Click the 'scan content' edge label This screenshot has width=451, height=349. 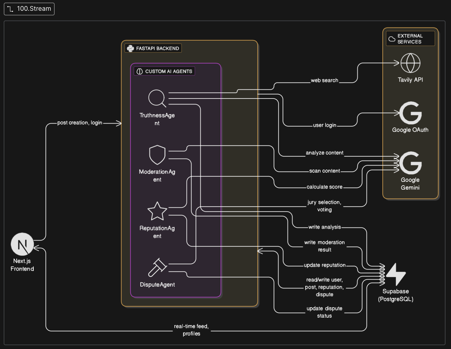point(325,171)
